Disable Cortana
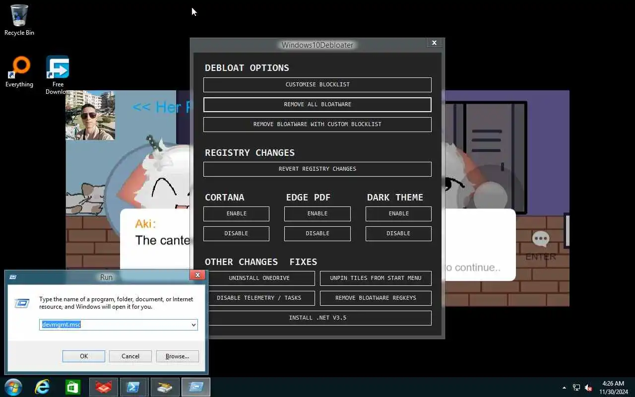 (236, 233)
